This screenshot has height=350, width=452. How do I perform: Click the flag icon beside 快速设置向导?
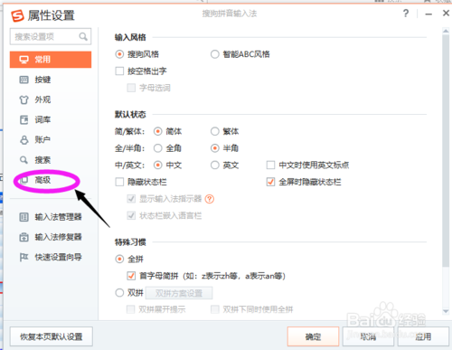pos(24,257)
